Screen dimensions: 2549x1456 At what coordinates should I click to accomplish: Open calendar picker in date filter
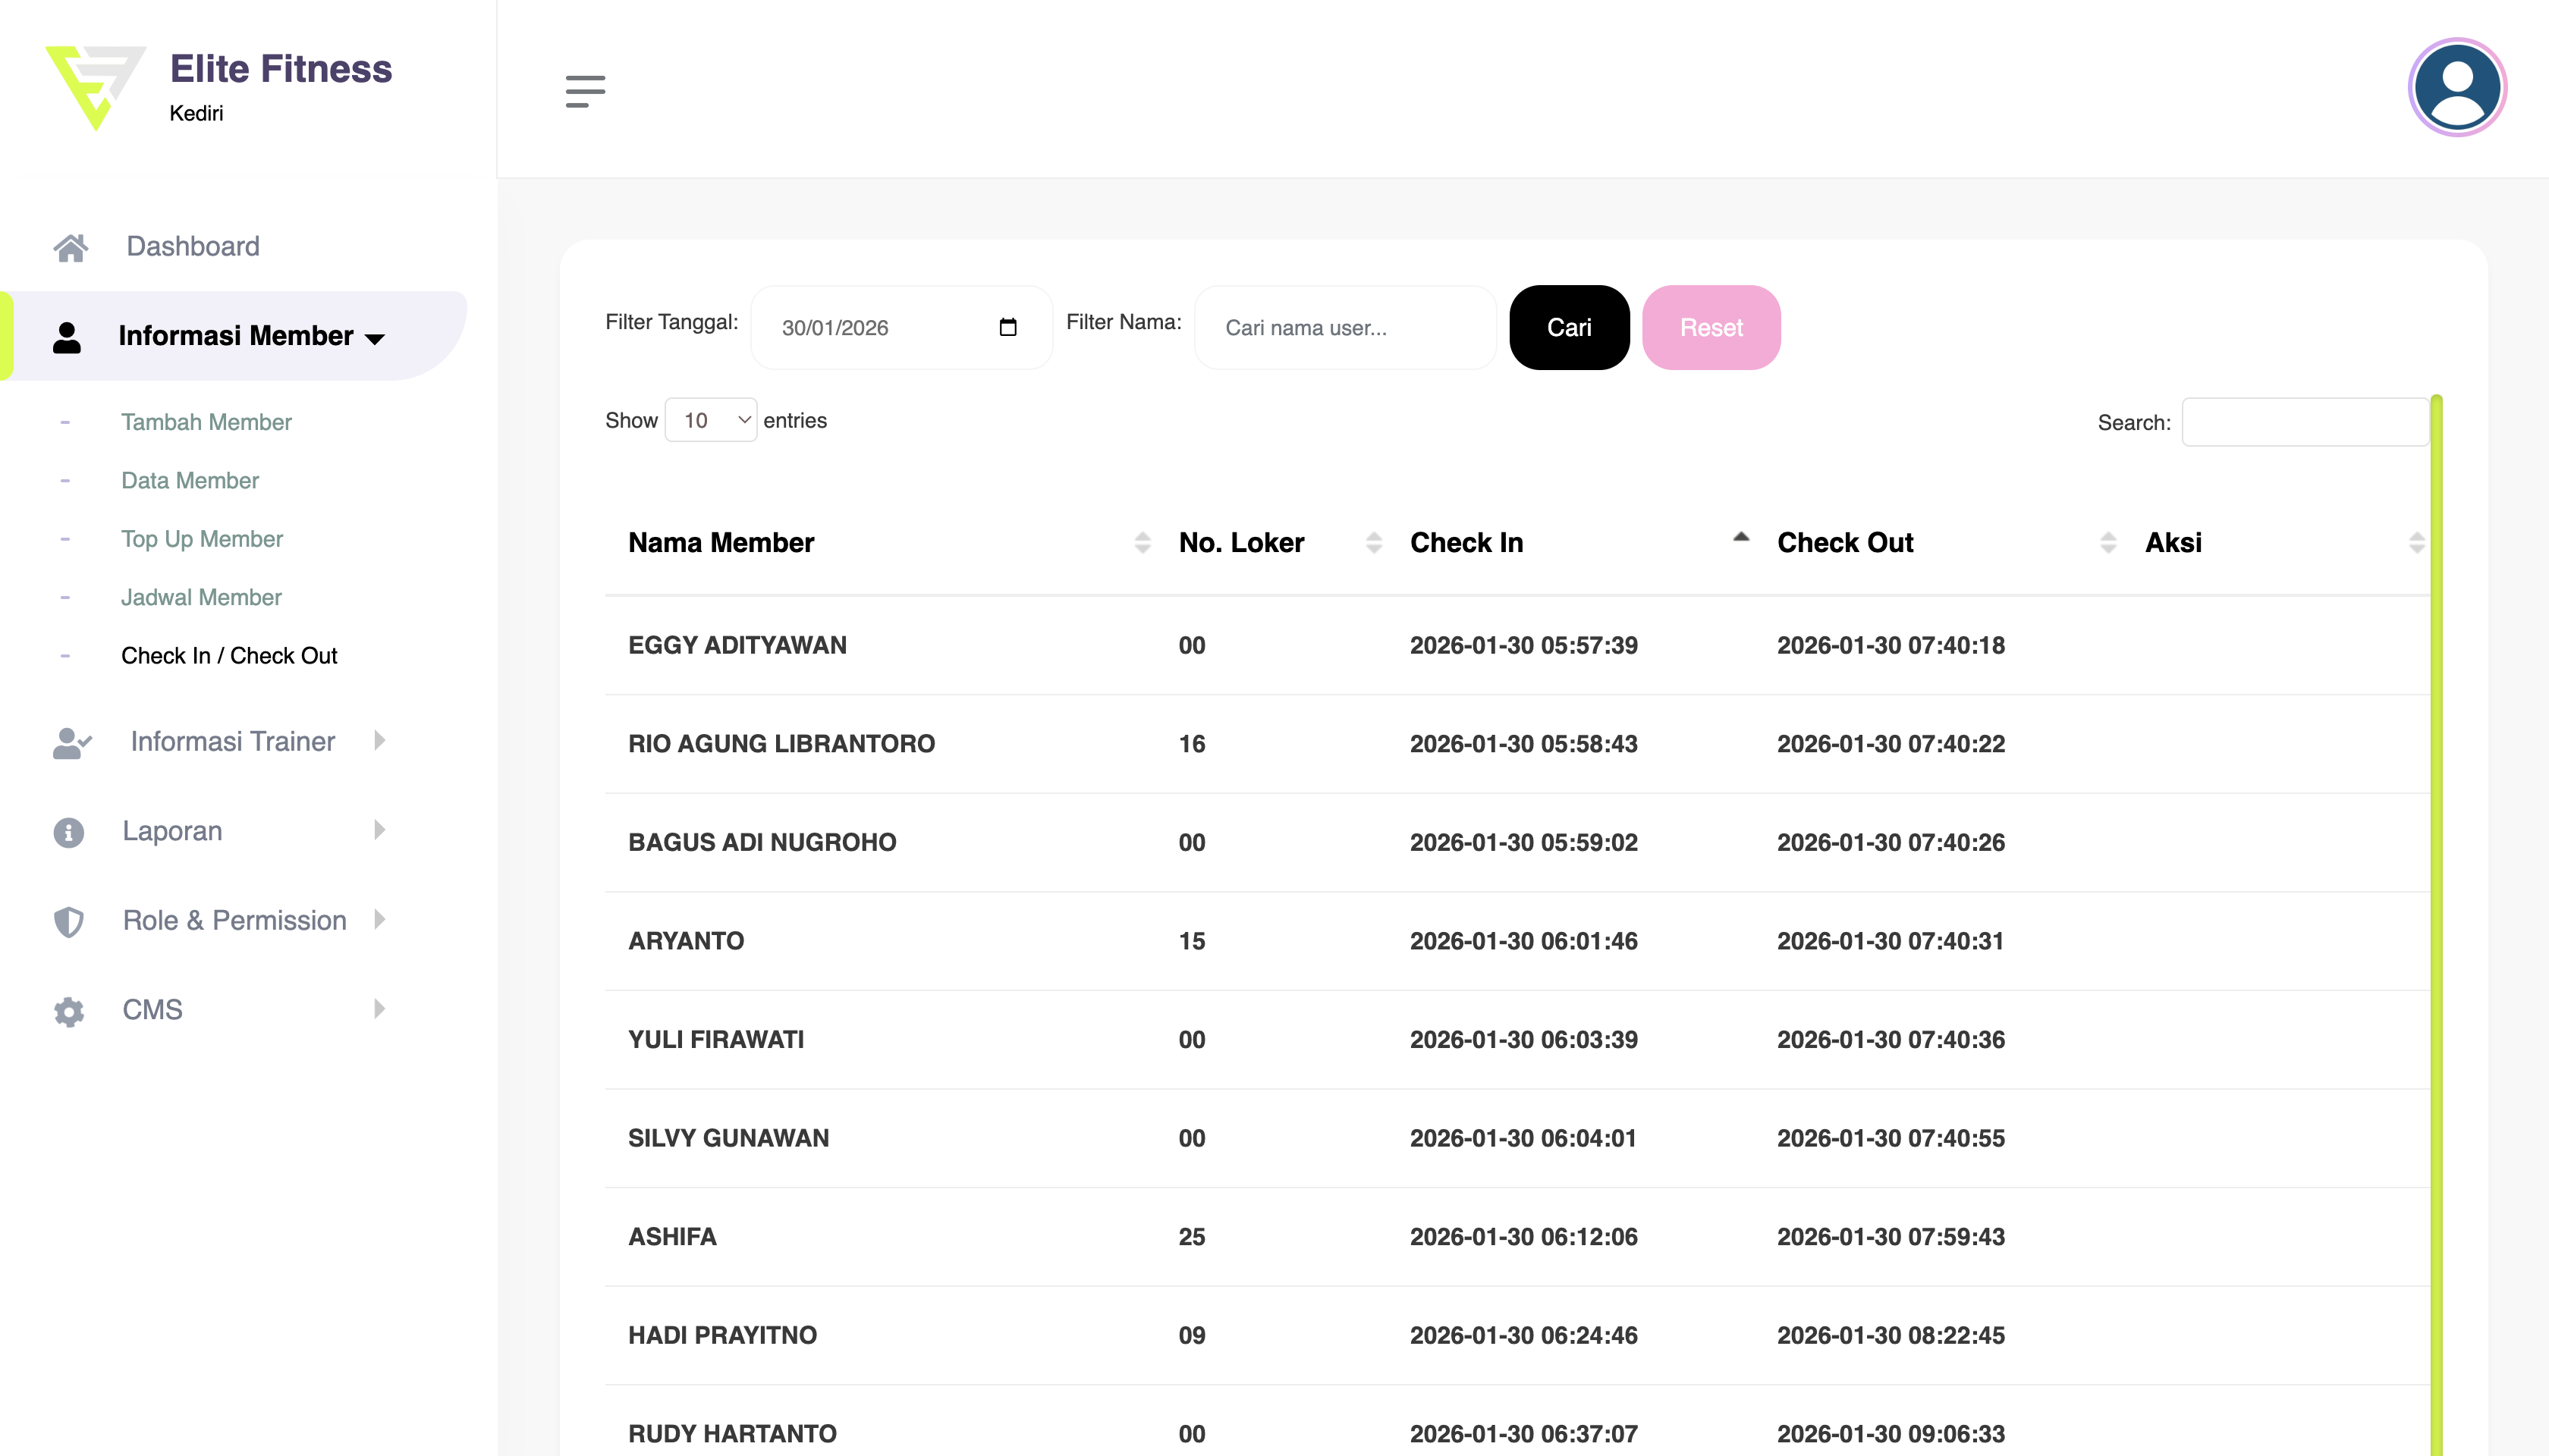click(x=1007, y=327)
